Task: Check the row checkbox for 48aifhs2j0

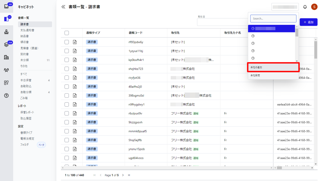Action: [x=66, y=86]
